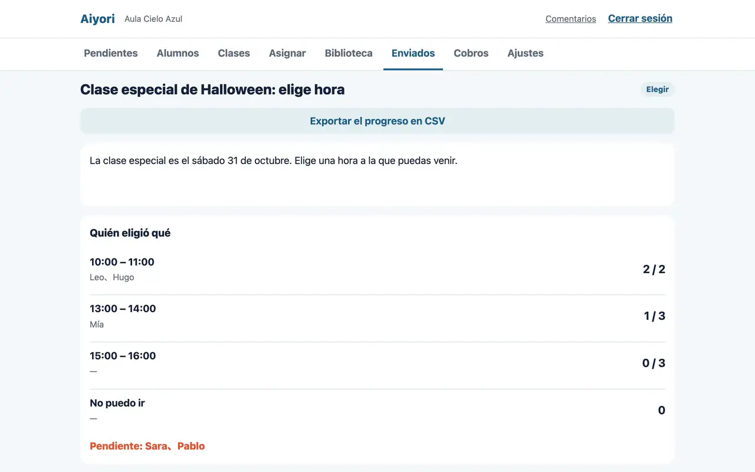Open the Cobros tab

[471, 53]
